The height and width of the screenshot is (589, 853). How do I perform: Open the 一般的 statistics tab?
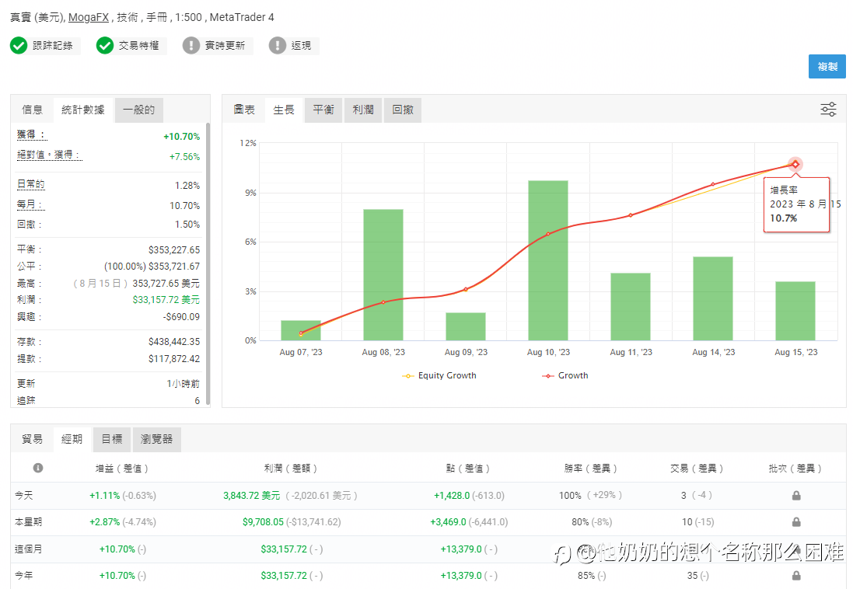[138, 110]
